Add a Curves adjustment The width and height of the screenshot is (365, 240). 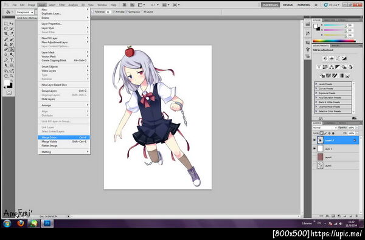[338, 58]
